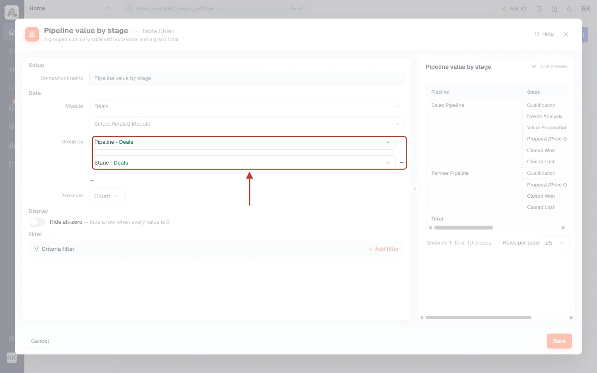
Task: Toggle the Hide all-zero switch
Action: [x=37, y=222]
